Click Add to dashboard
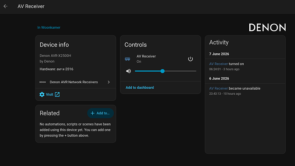This screenshot has width=295, height=166. click(x=140, y=87)
